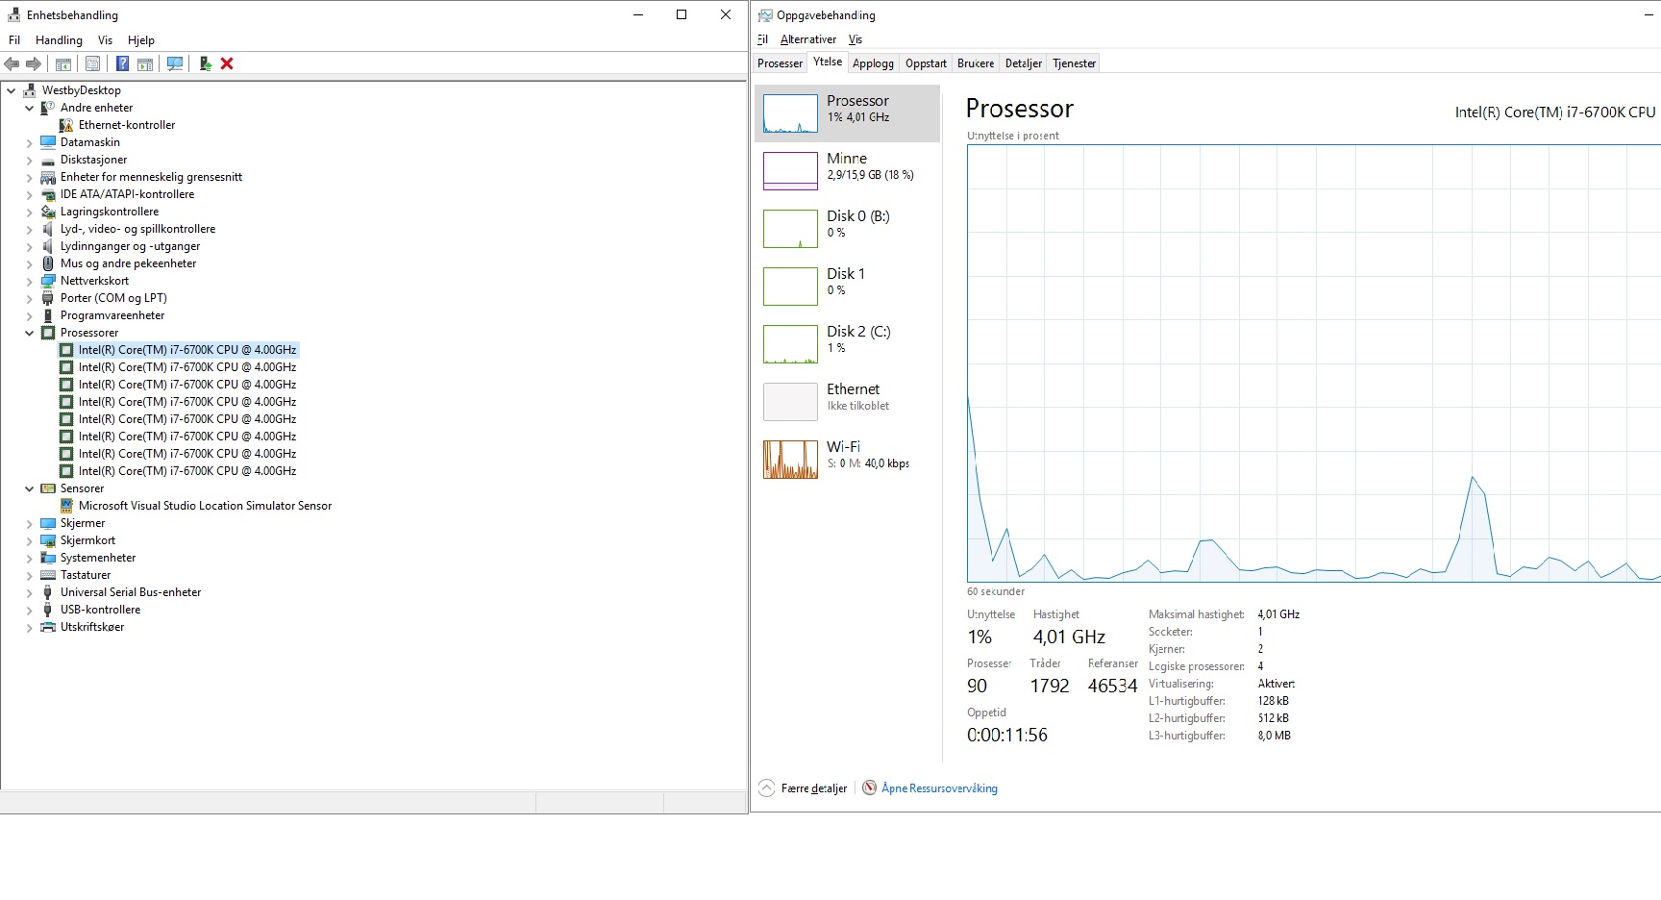This screenshot has width=1661, height=900.
Task: Expand the Lagringskontrollere category
Action: tap(30, 212)
